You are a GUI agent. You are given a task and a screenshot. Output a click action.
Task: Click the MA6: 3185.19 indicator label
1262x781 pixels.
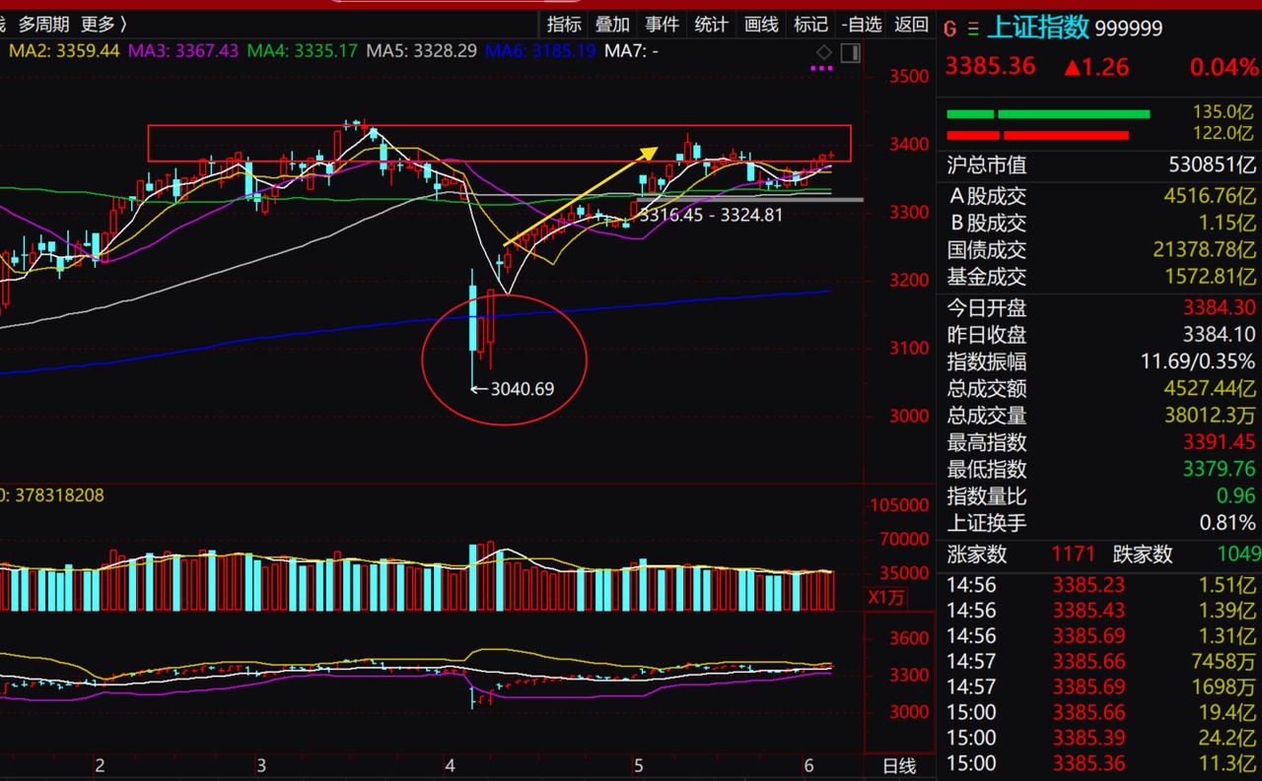coord(541,50)
